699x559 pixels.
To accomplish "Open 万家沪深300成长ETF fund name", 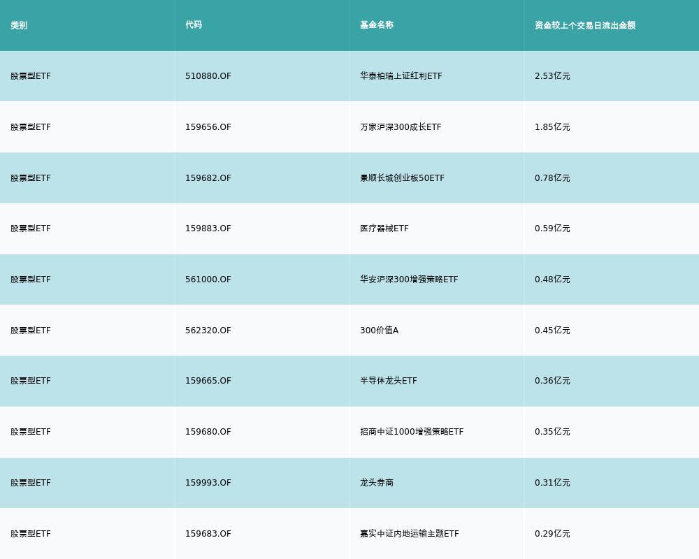I will (x=401, y=127).
